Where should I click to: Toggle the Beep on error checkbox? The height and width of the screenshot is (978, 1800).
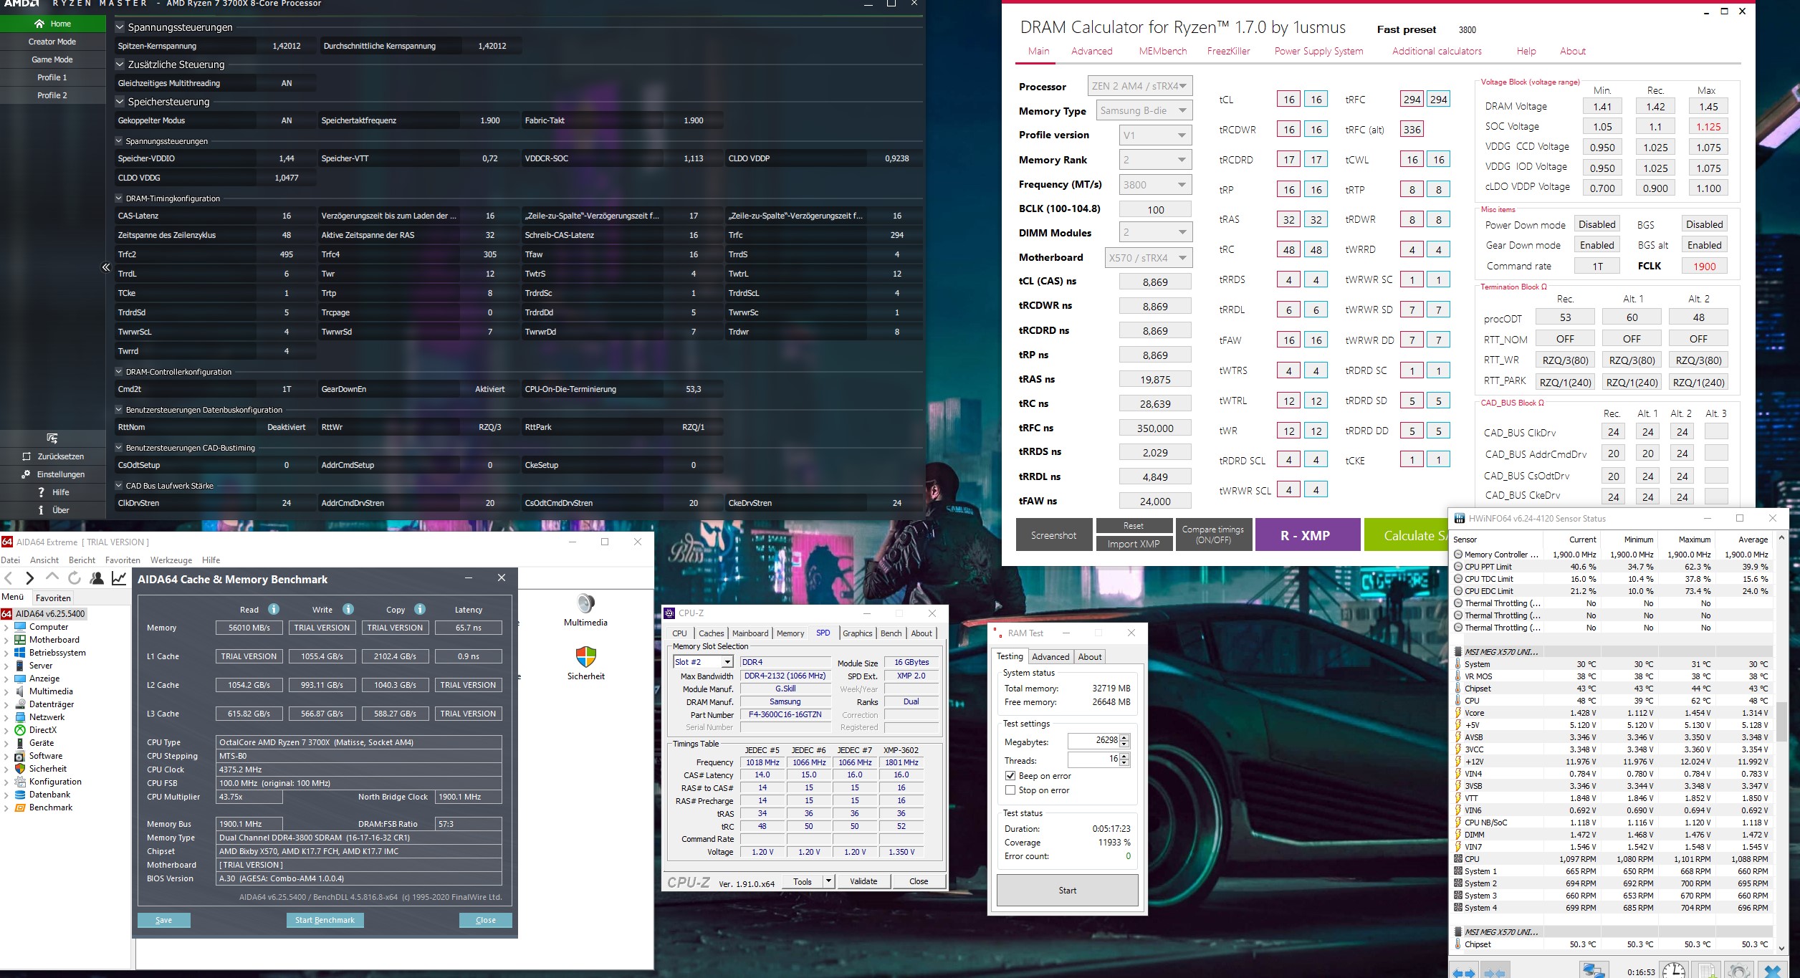click(x=1010, y=776)
